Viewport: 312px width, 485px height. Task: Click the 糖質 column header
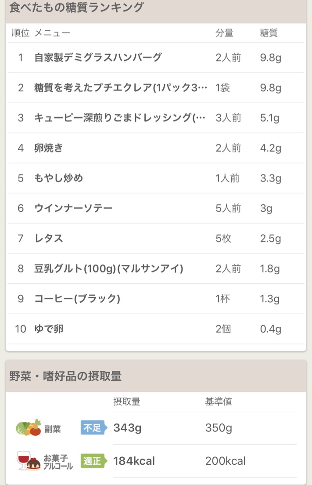click(x=269, y=33)
